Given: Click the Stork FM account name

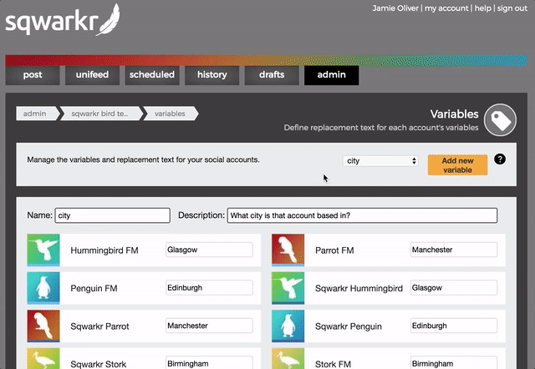Looking at the screenshot, I should 333,364.
